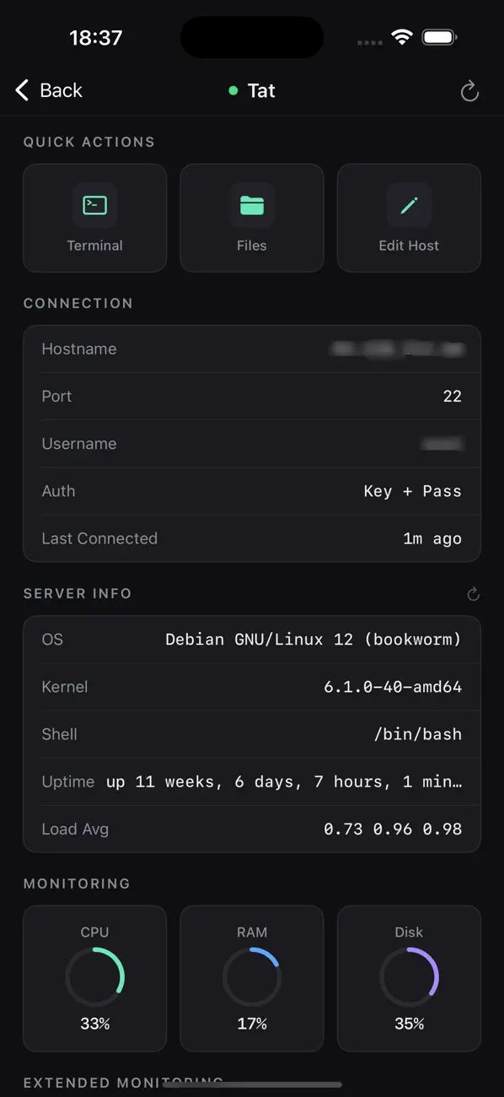Tap the green connection status dot
The image size is (504, 1097).
tap(233, 90)
